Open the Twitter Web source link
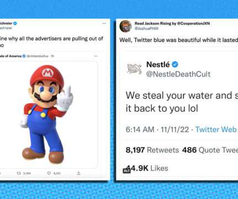 coord(216,129)
